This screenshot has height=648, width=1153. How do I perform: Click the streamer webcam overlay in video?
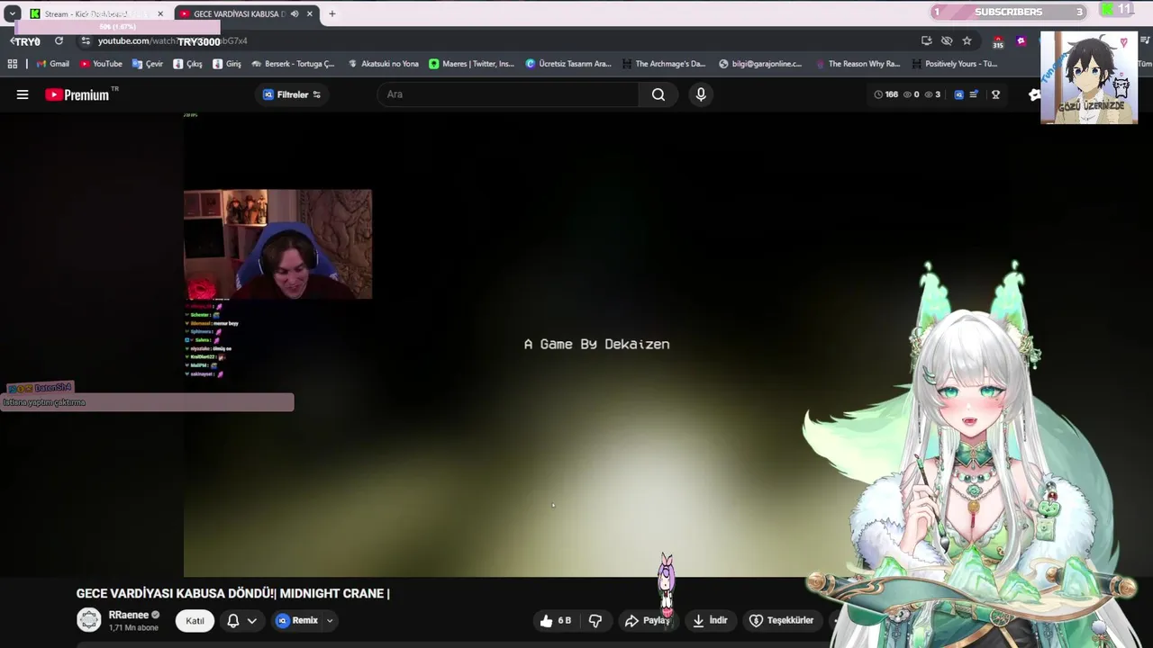coord(277,244)
